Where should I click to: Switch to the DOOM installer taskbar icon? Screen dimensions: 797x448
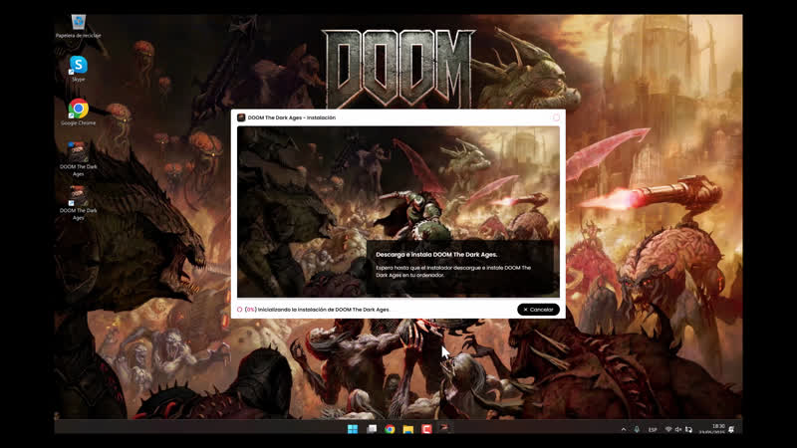[x=444, y=428]
